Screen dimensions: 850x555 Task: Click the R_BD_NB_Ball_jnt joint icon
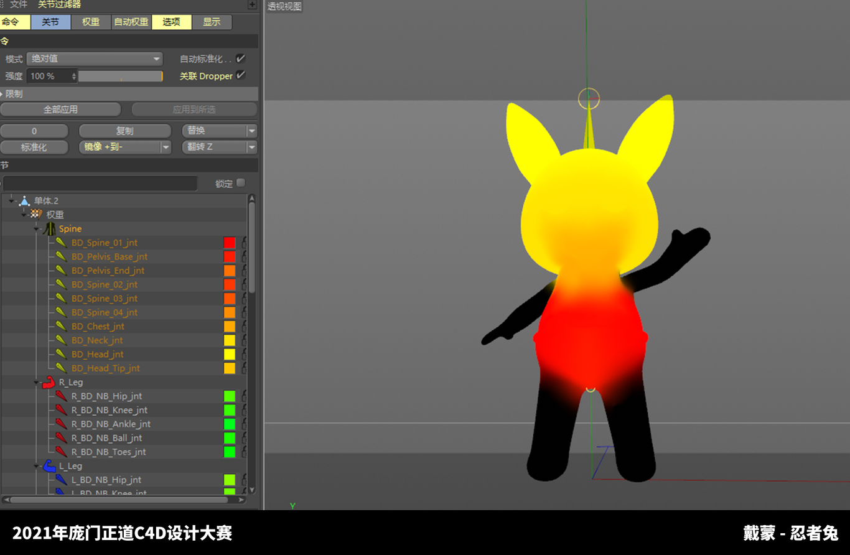[61, 438]
